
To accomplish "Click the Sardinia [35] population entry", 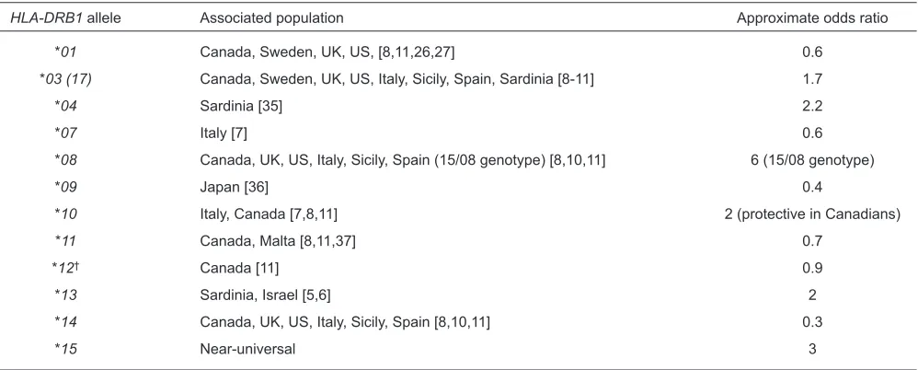I will (241, 107).
